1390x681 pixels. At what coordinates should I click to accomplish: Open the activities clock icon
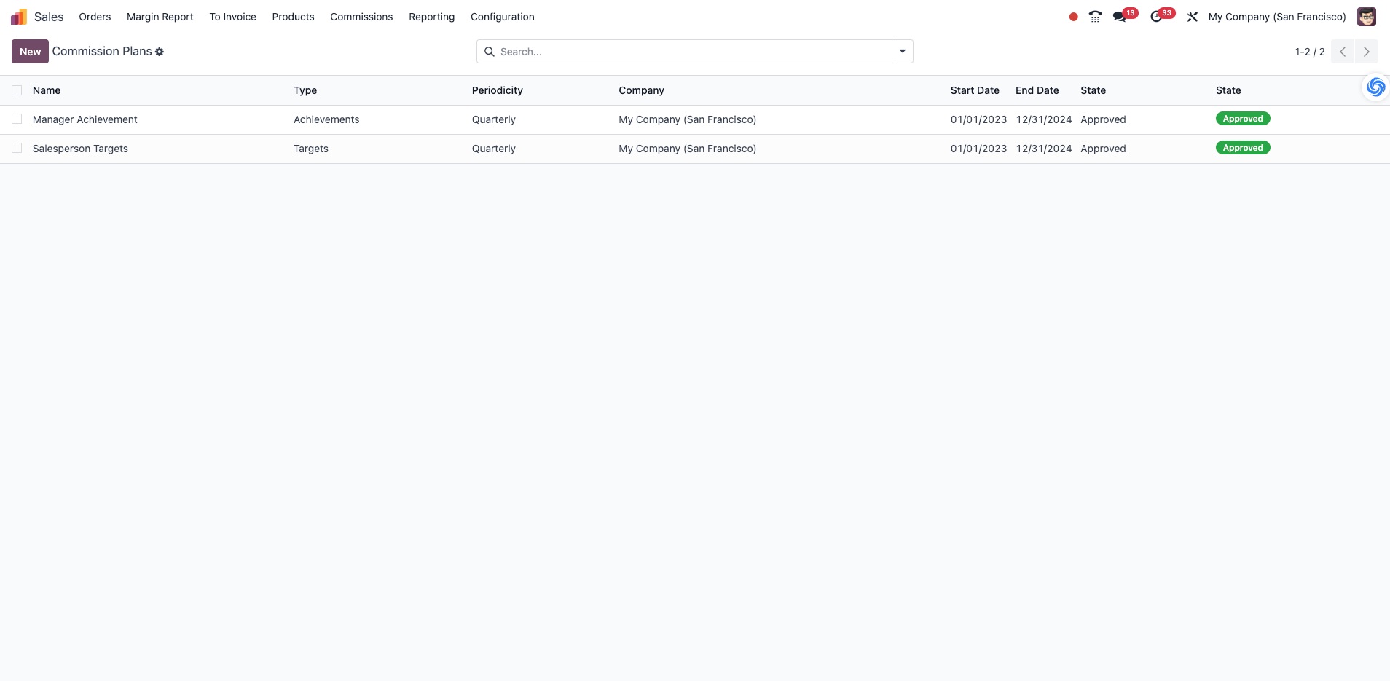point(1156,17)
